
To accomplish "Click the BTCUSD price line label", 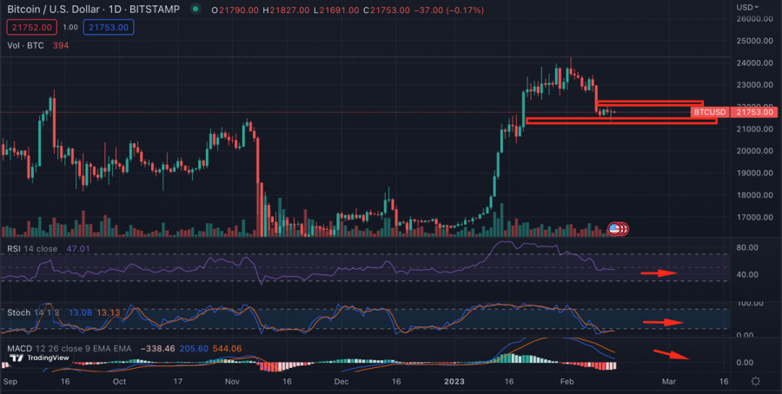I will click(710, 113).
